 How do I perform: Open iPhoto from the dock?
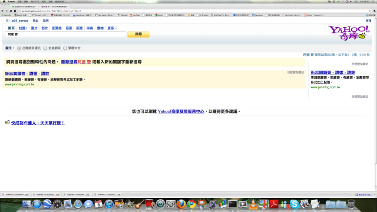pos(119,204)
